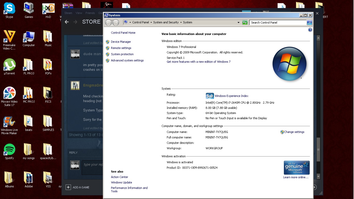Open the Computer desktop icon

[29, 39]
